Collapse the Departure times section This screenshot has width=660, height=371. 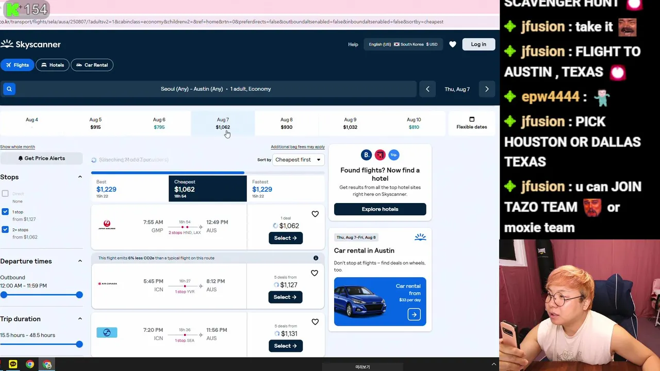(x=80, y=261)
